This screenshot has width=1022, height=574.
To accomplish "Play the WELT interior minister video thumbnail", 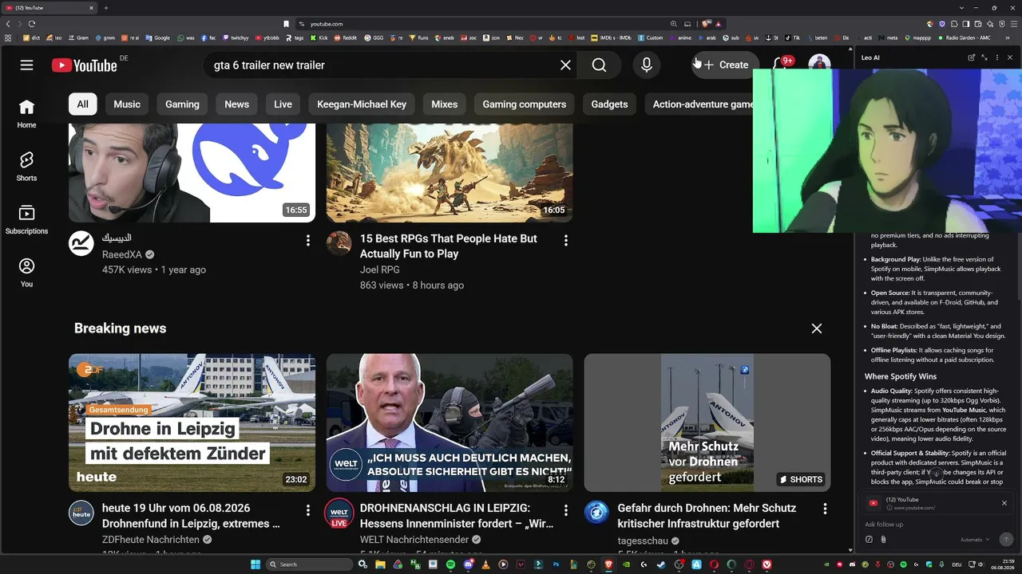I will click(450, 423).
